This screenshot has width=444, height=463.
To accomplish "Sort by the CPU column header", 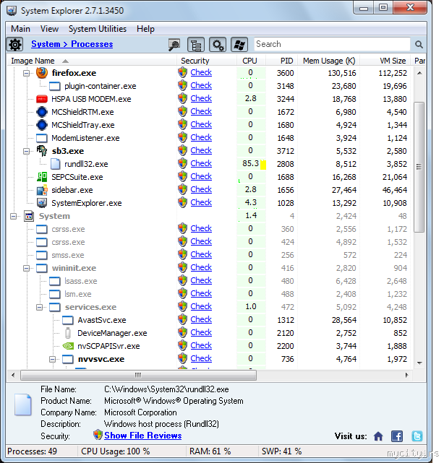I will coord(251,61).
